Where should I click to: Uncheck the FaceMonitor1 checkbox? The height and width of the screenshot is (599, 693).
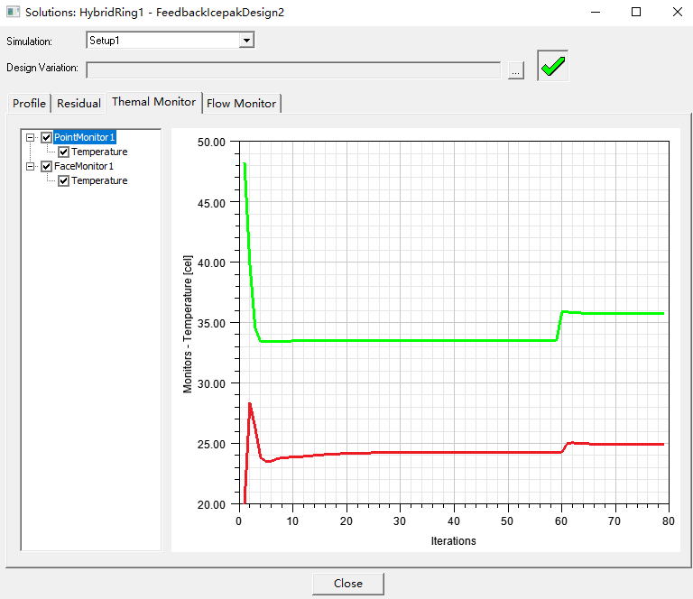[x=47, y=167]
